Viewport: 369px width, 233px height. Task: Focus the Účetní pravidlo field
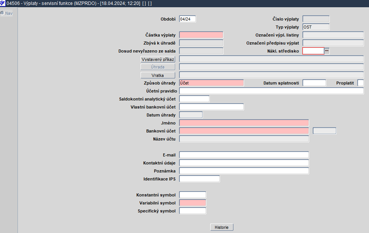pyautogui.click(x=272, y=91)
